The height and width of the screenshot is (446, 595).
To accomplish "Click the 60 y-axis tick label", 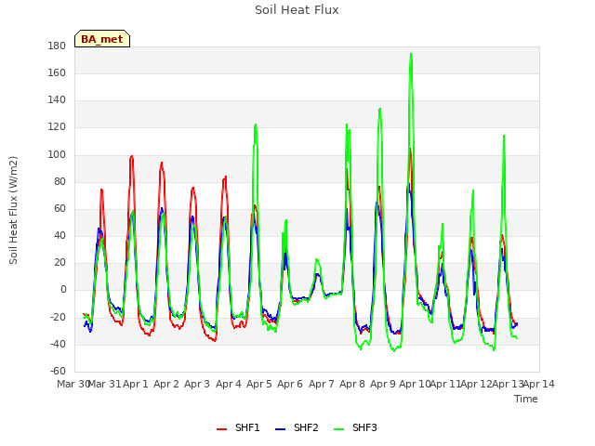I will click(x=59, y=208).
